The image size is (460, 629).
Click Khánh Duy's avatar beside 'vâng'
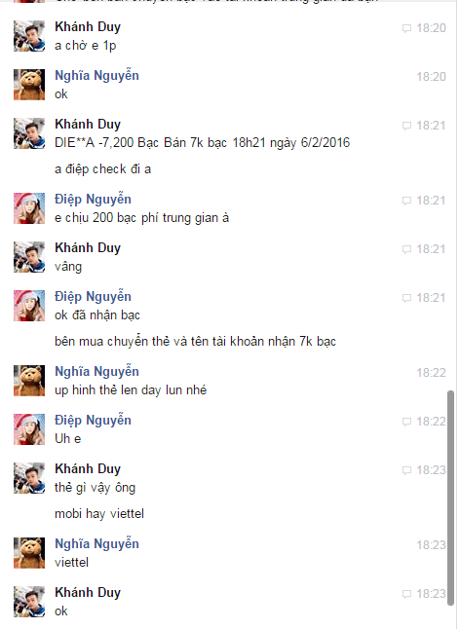pos(29,257)
